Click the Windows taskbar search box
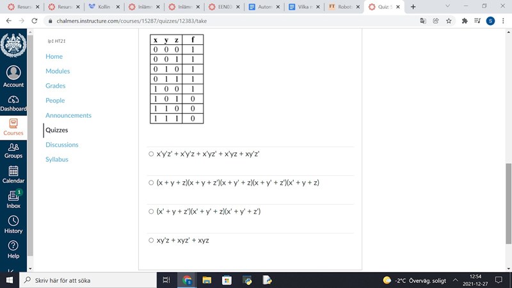 pos(90,280)
